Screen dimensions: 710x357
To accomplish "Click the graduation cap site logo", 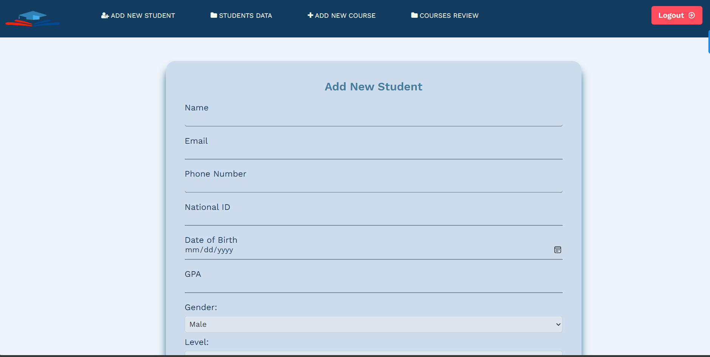I will (x=32, y=19).
